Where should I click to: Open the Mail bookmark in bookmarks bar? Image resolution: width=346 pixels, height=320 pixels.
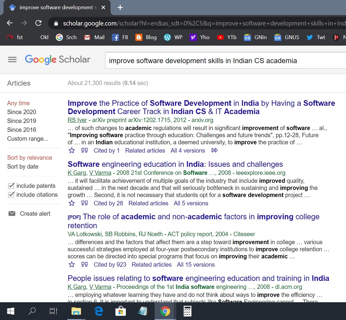click(x=94, y=37)
